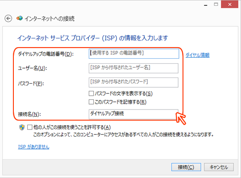Click the 接続(C) button
Screen dimensions: 241x178
186,167
